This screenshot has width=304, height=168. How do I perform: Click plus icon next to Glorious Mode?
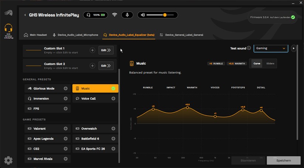point(66,89)
